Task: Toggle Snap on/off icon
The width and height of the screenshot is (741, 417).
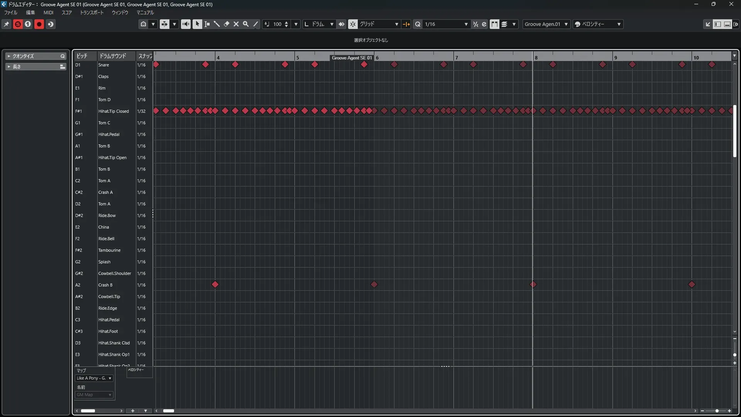Action: pos(353,24)
